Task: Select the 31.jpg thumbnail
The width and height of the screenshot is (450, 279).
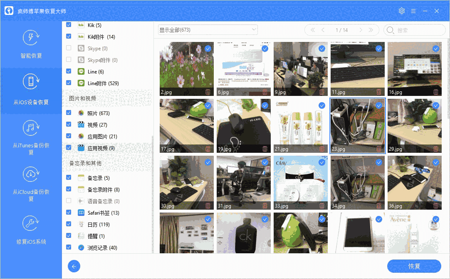Action: (x=243, y=179)
